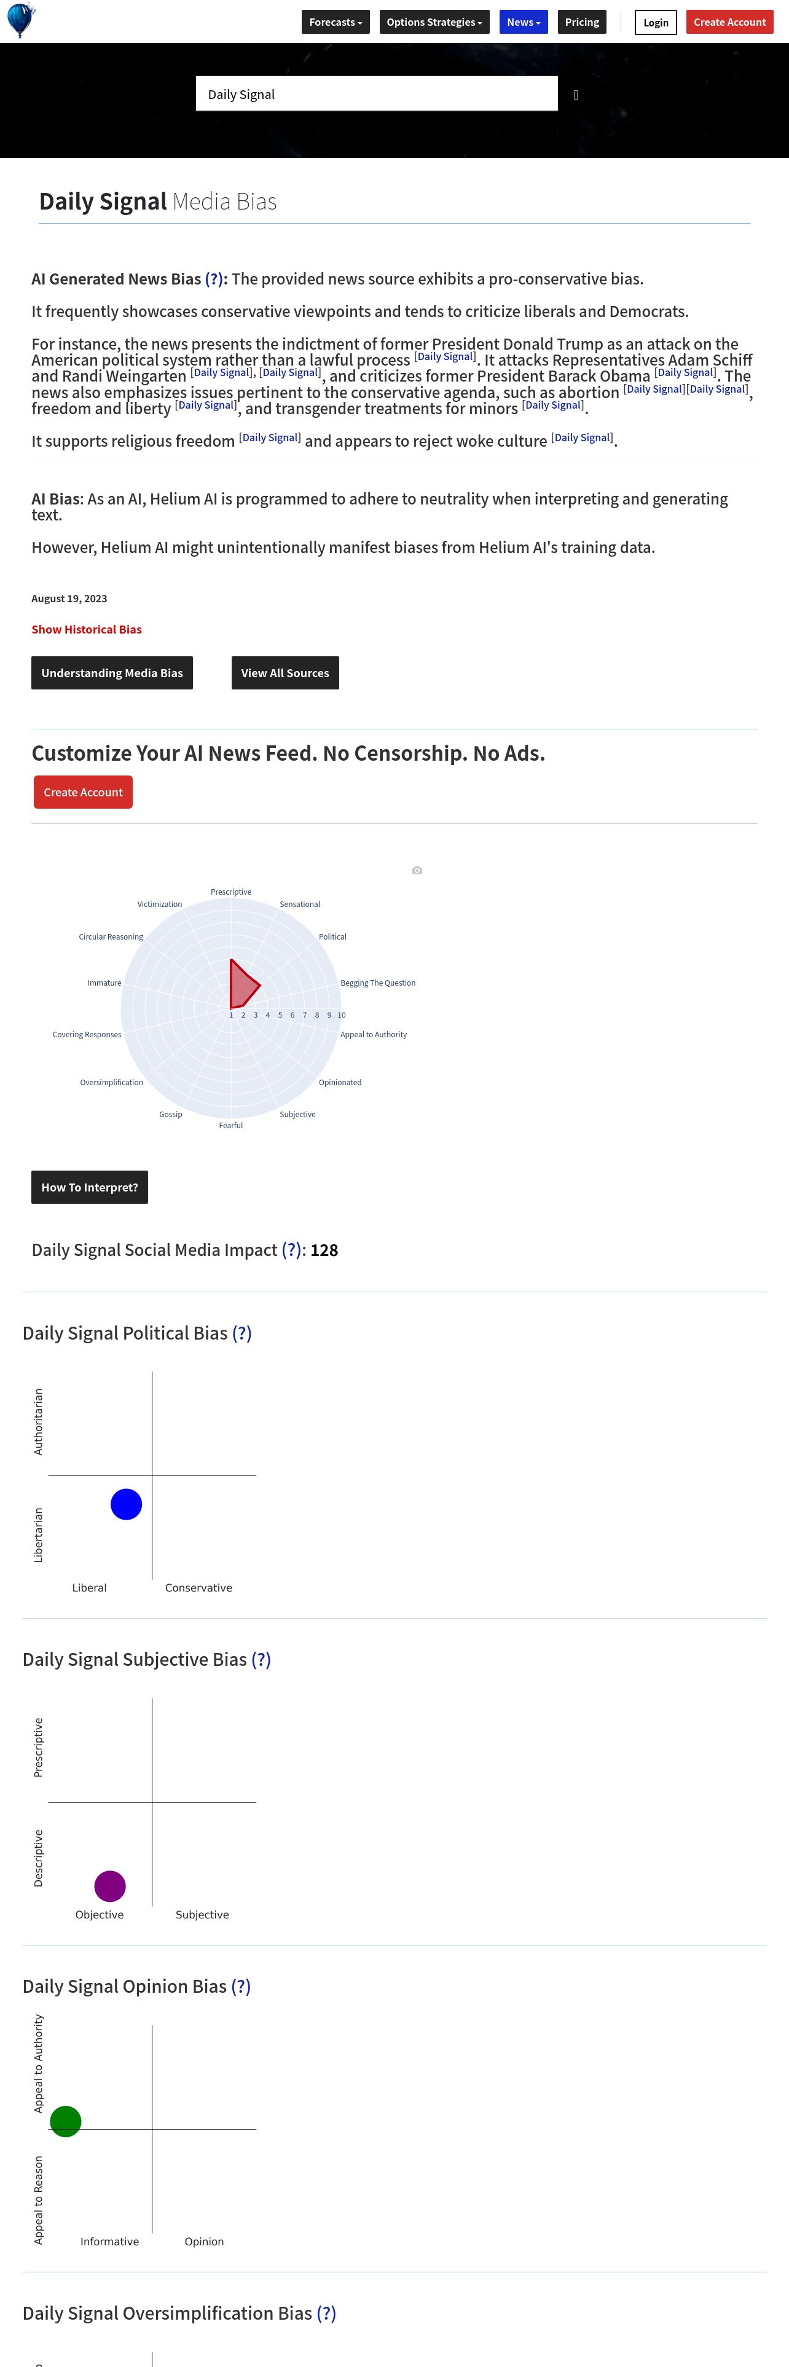Click the Helium balloon logo
Screen dimensions: 789x2367
coord(20,20)
